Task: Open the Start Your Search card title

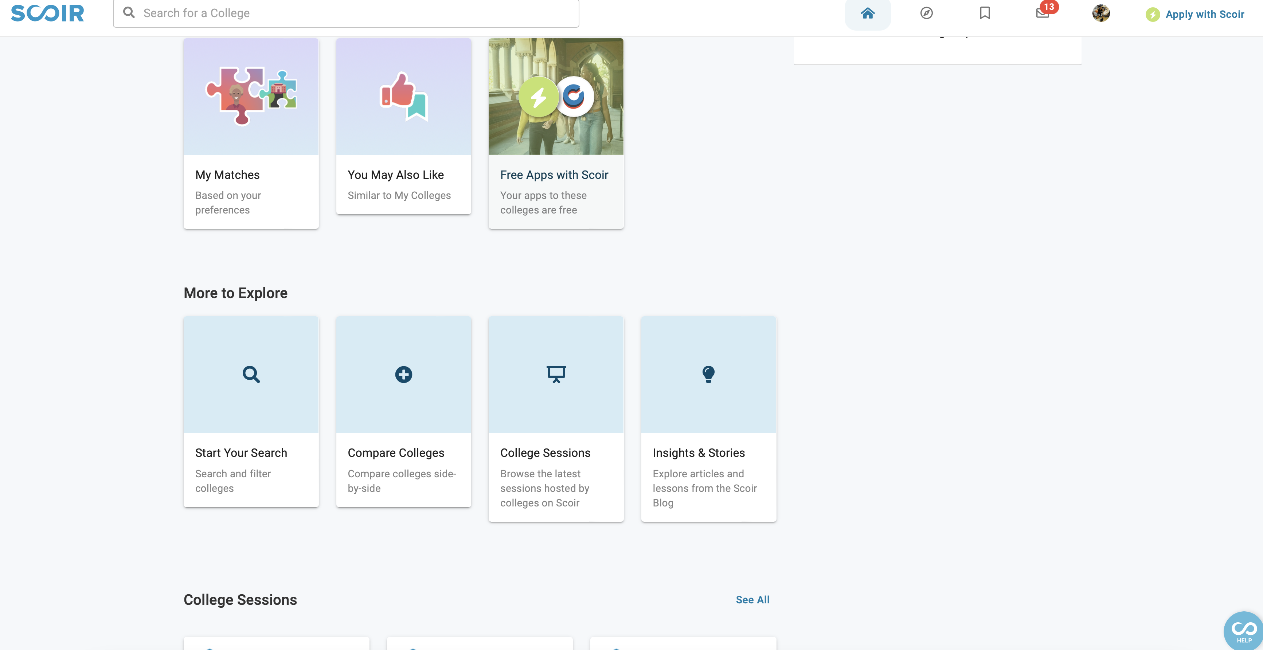Action: click(241, 453)
